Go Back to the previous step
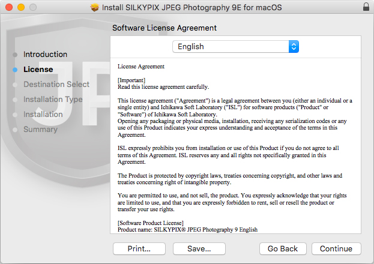Image resolution: width=374 pixels, height=264 pixels. tap(283, 249)
